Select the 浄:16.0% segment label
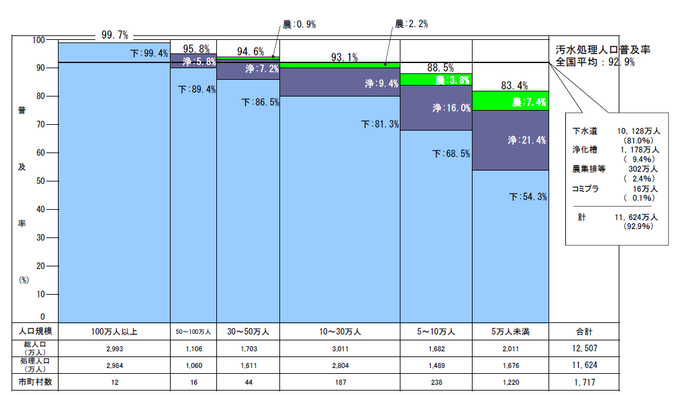Image resolution: width=676 pixels, height=397 pixels. (x=452, y=107)
